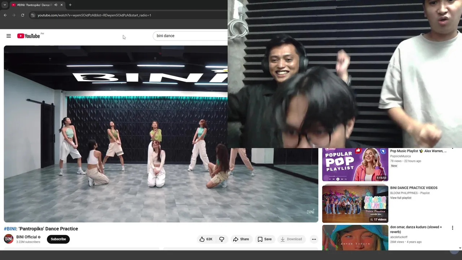Click the '3.22M subscribers' text

[28, 242]
